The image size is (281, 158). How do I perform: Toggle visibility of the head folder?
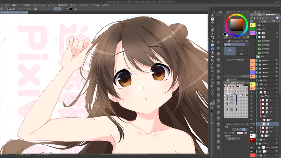point(251,68)
